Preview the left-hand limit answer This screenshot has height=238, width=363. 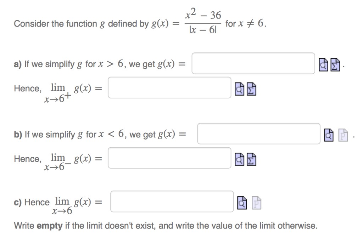[x=239, y=160]
